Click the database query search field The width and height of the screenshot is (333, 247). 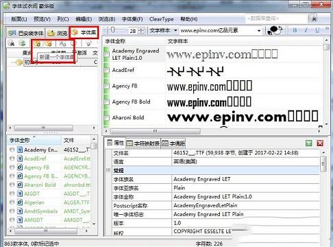coord(275,19)
